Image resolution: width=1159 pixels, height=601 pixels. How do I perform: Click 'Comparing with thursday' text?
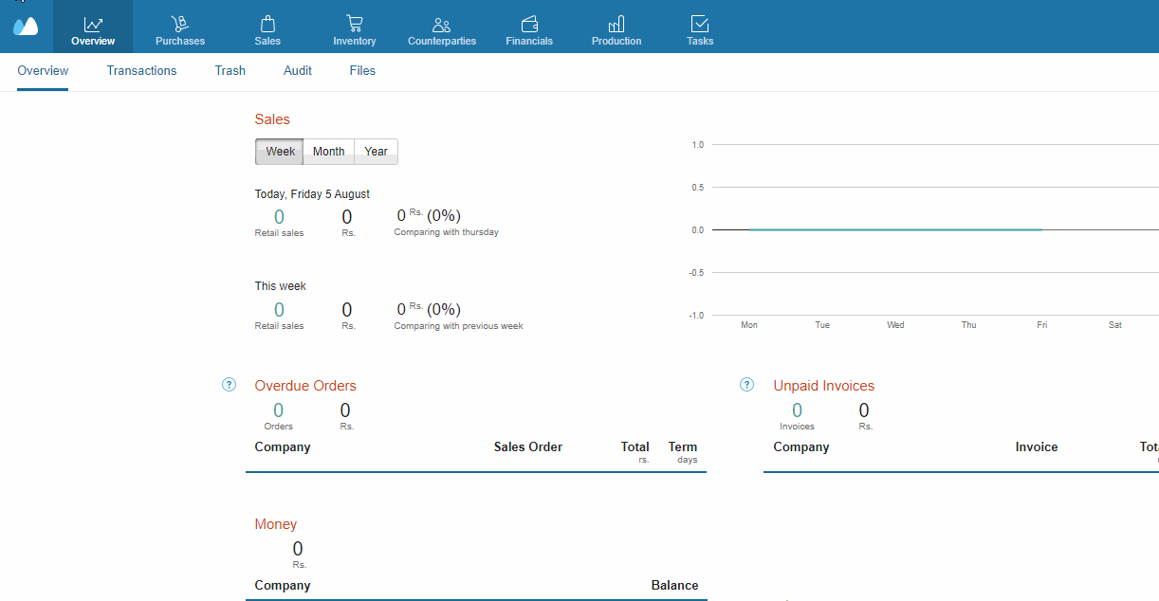coord(447,232)
